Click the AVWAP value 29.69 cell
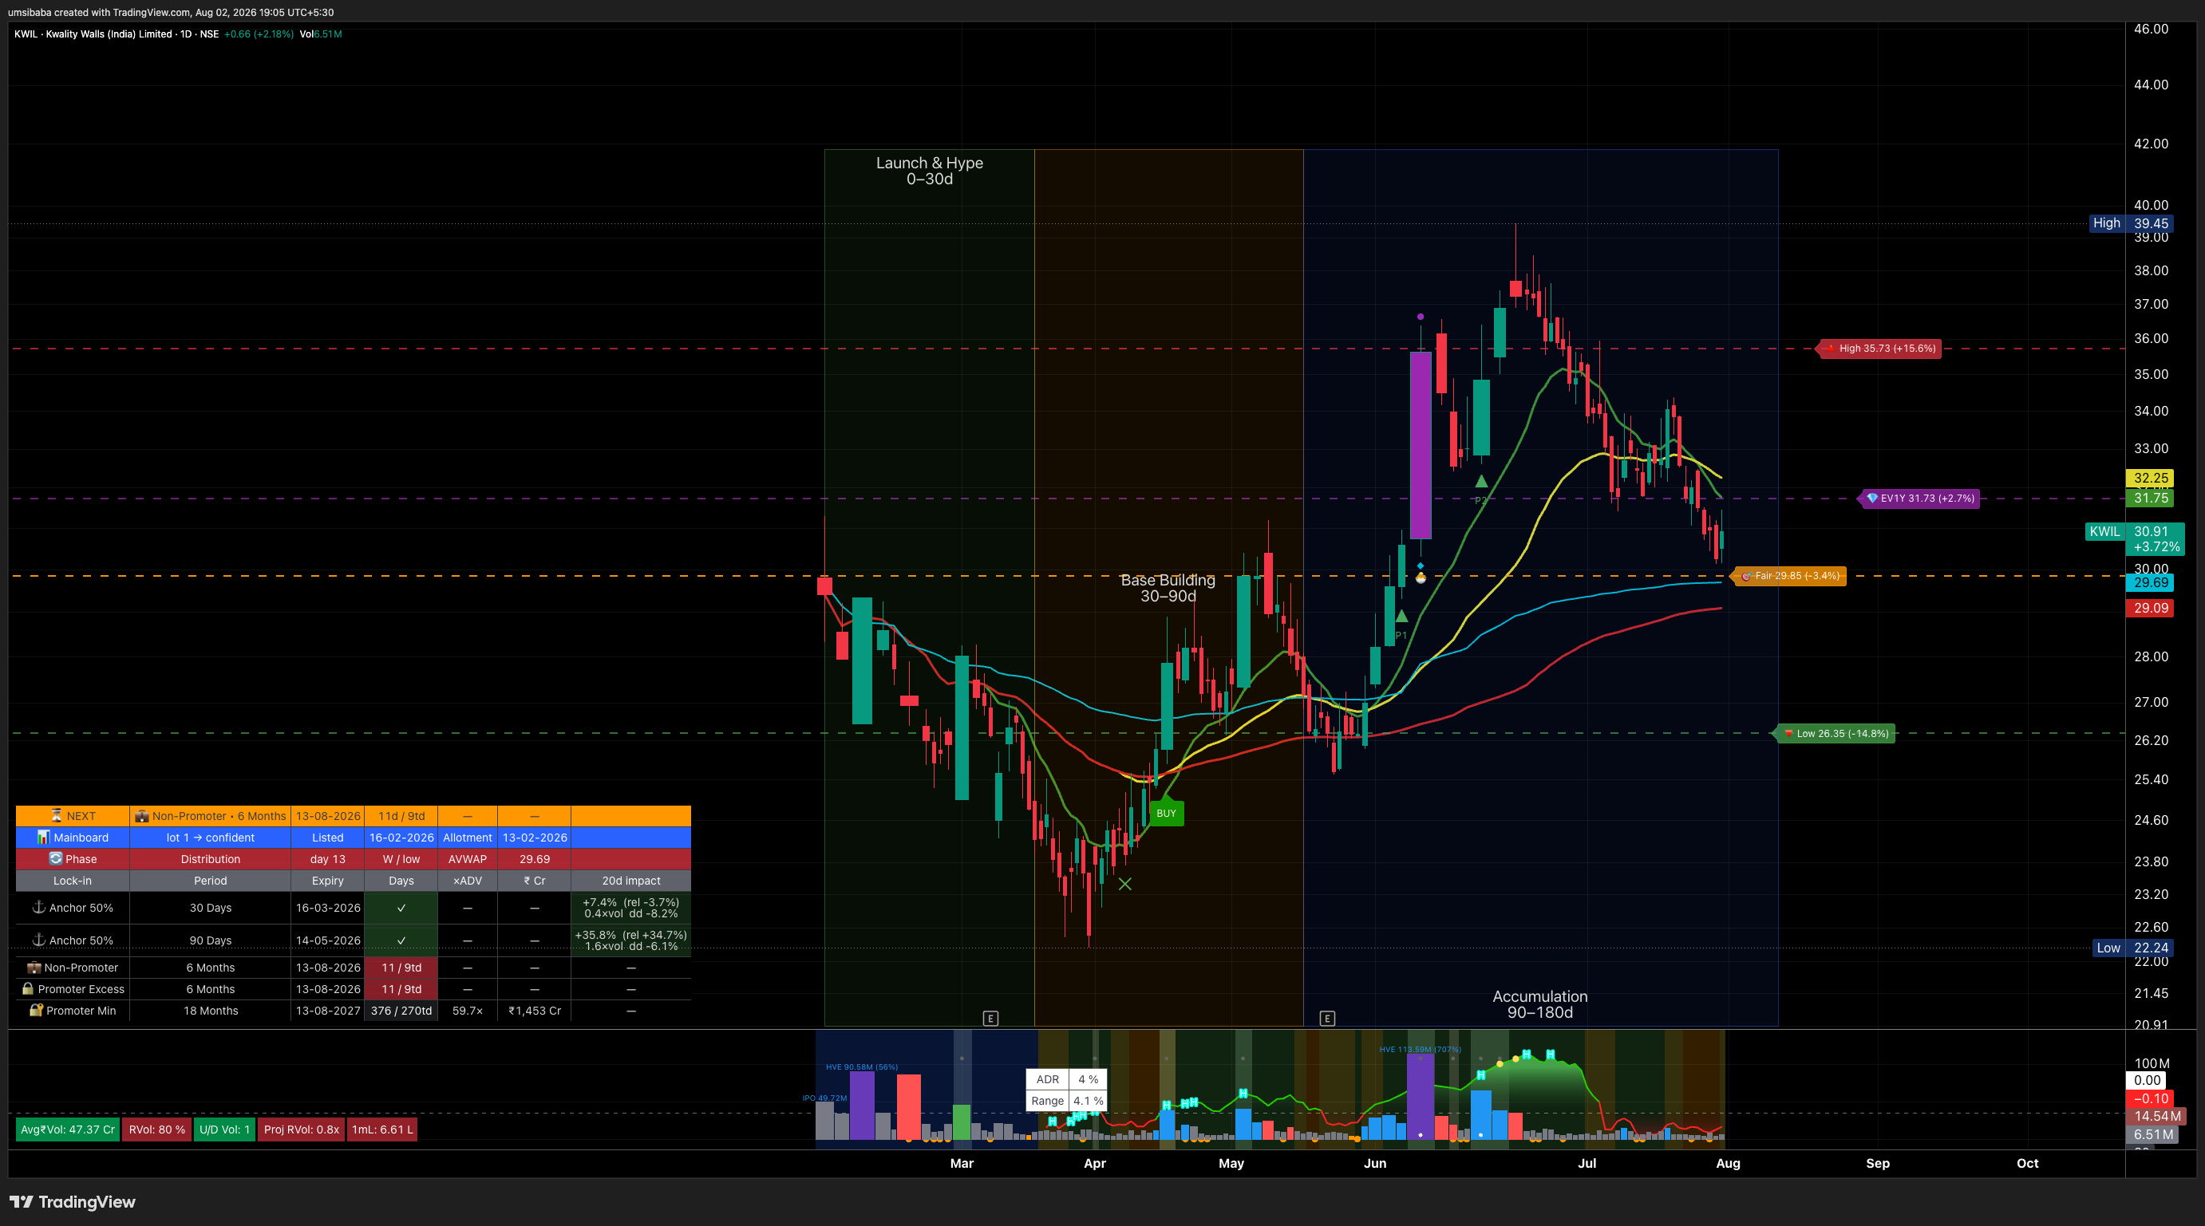This screenshot has height=1226, width=2205. tap(534, 858)
